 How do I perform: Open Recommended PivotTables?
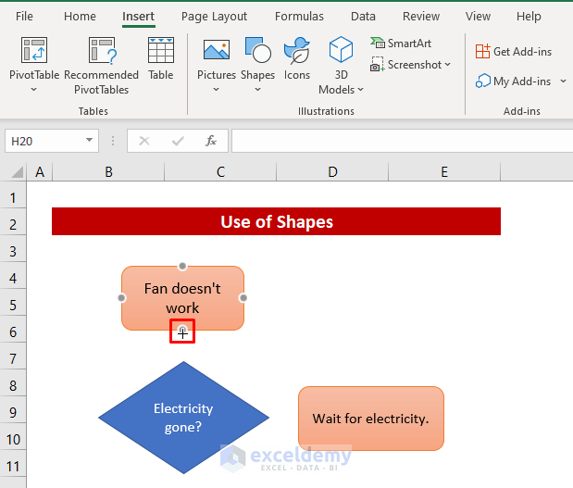[101, 66]
